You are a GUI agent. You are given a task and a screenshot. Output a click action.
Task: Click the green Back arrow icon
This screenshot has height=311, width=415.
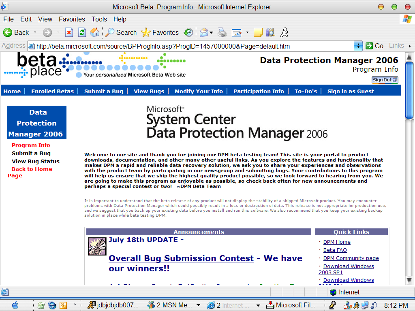pyautogui.click(x=8, y=32)
